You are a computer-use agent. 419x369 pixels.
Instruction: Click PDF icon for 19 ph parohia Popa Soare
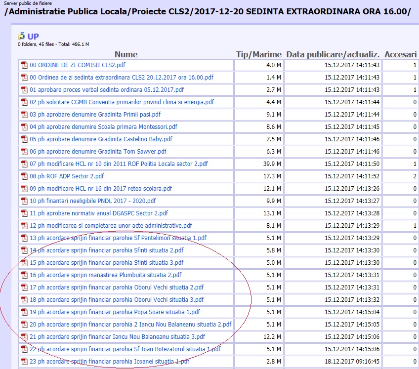click(x=24, y=312)
